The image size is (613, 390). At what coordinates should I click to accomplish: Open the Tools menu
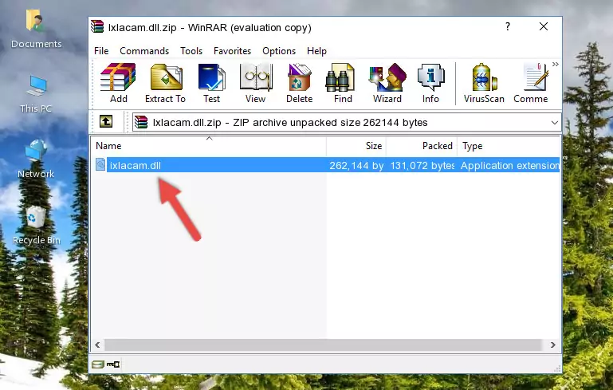pyautogui.click(x=191, y=51)
